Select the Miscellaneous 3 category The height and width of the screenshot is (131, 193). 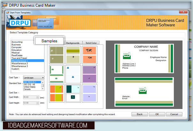click(20, 66)
